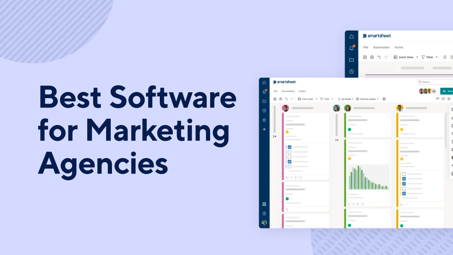Viewport: 453px width, 255px height.
Task: Click Print icon in Card View toolbar
Action: (x=281, y=99)
